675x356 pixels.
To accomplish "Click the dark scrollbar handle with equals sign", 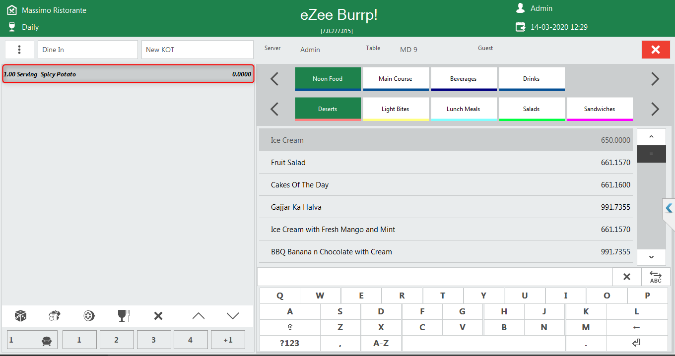I will click(651, 154).
